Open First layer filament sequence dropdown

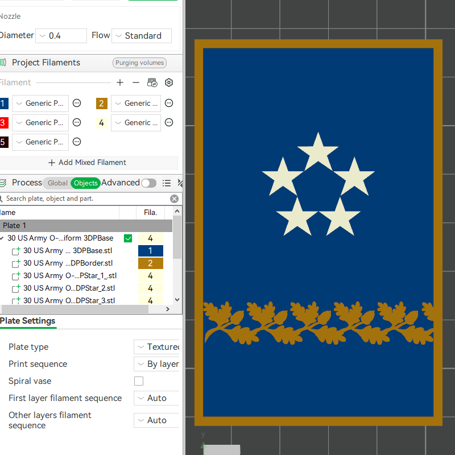click(x=157, y=398)
